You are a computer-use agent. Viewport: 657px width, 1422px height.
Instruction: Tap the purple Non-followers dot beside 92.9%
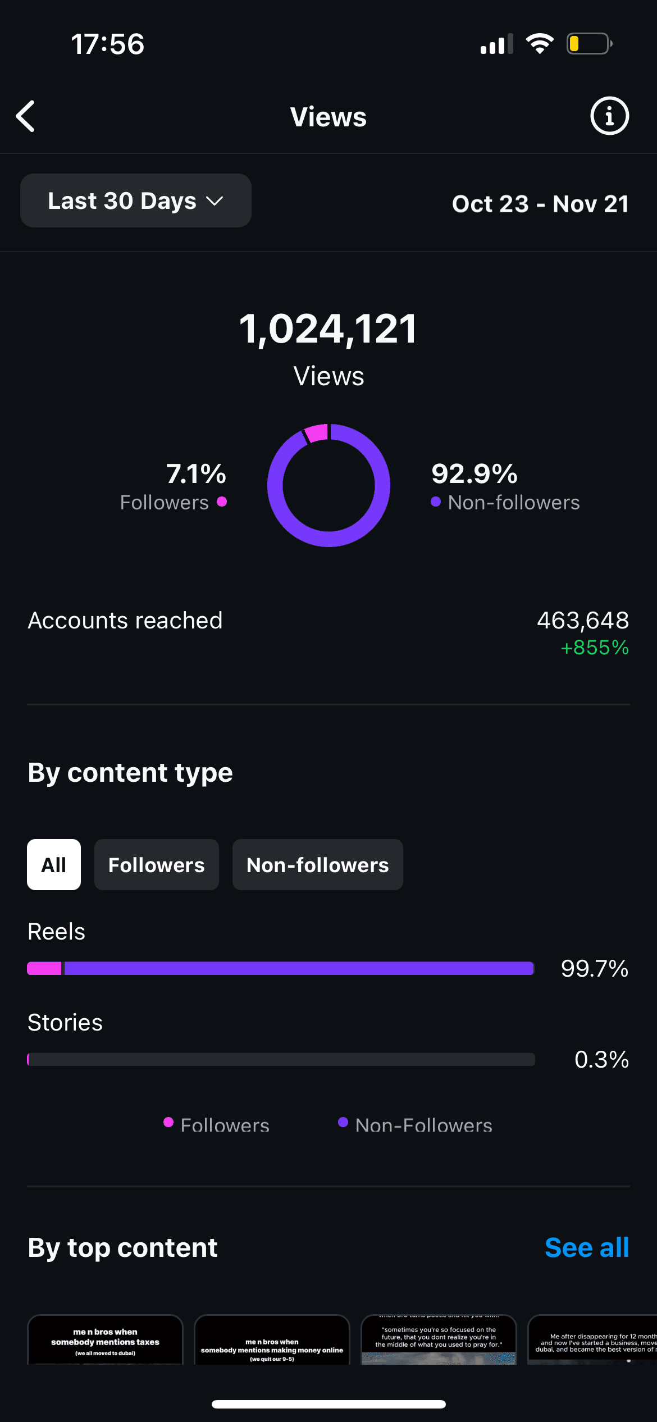coord(436,502)
